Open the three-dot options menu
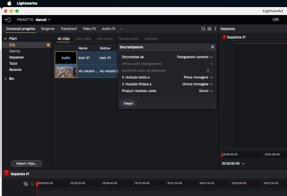287x196 pixels. pos(215,29)
